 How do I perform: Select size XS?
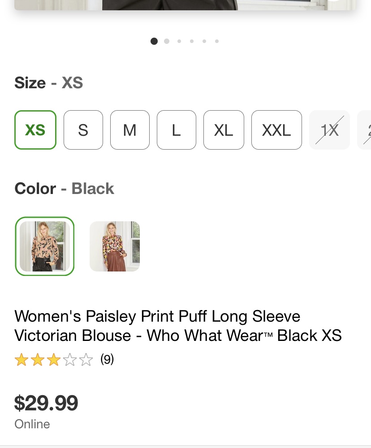[35, 130]
